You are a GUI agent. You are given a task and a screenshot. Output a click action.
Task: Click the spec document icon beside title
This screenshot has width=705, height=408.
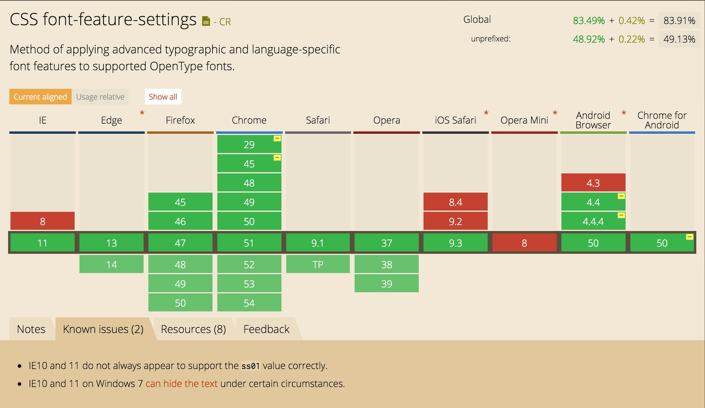pos(206,21)
